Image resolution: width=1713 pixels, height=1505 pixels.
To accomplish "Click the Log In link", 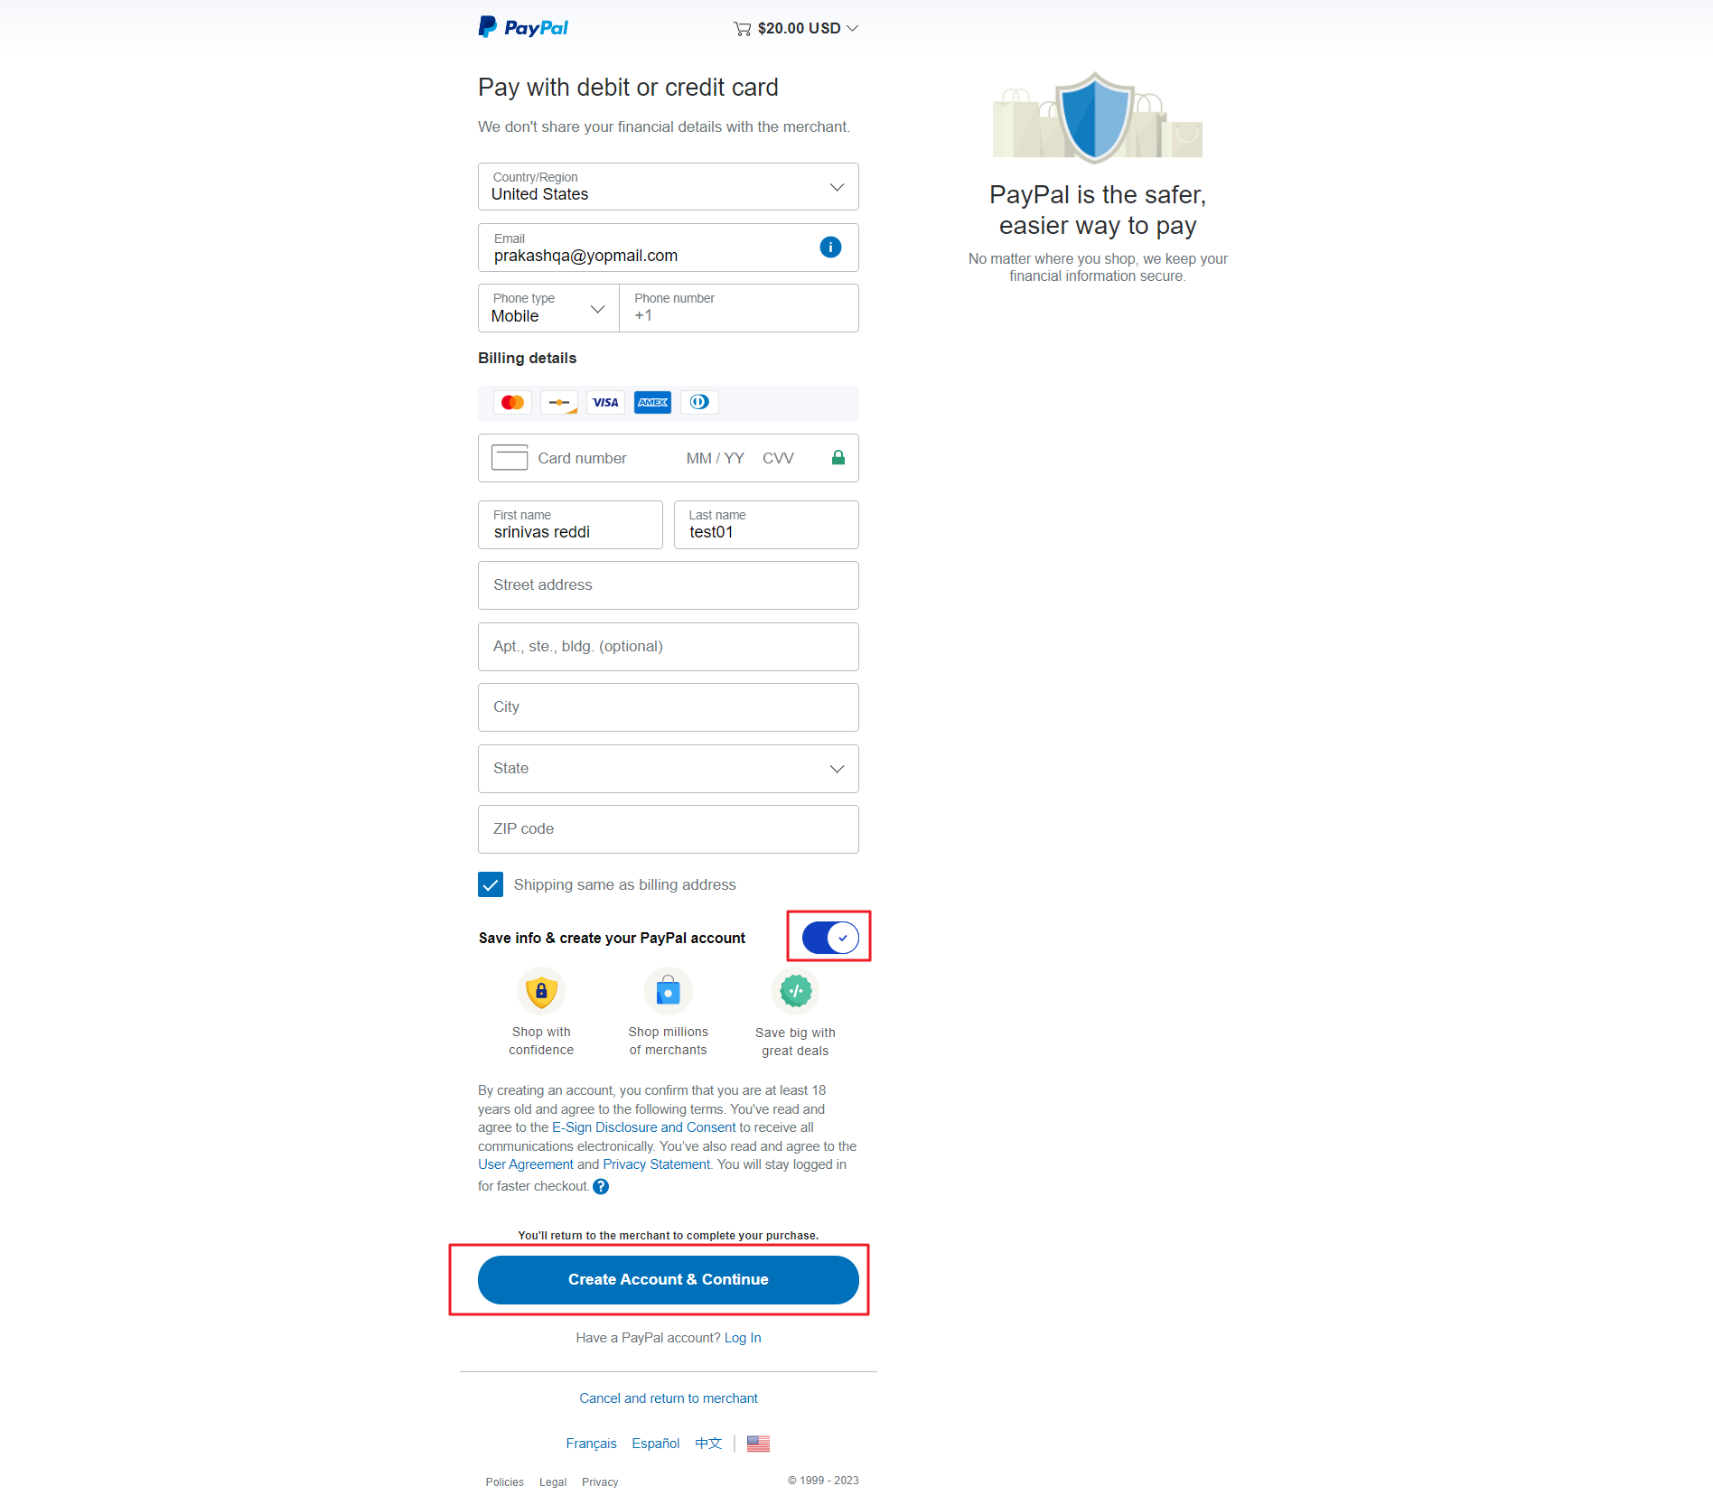I will point(743,1338).
